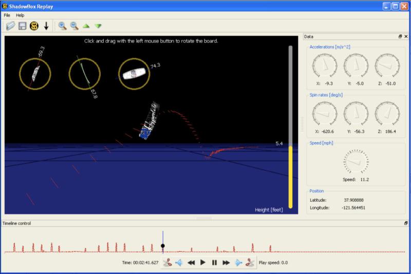Click the blue previous-marker arrow icon
The width and height of the screenshot is (411, 274).
point(179,263)
